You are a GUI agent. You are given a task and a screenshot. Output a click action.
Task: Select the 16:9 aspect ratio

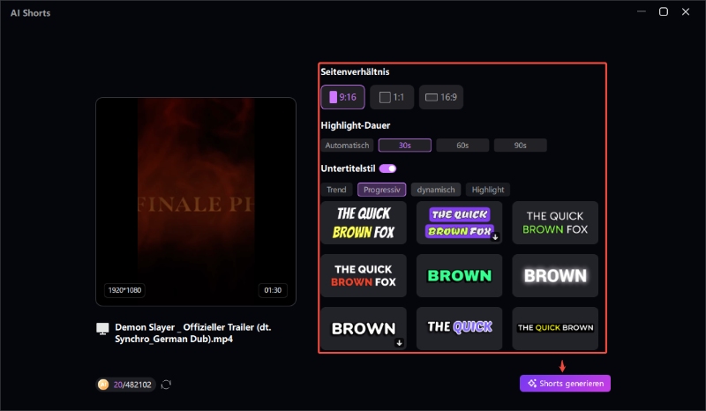(x=441, y=97)
